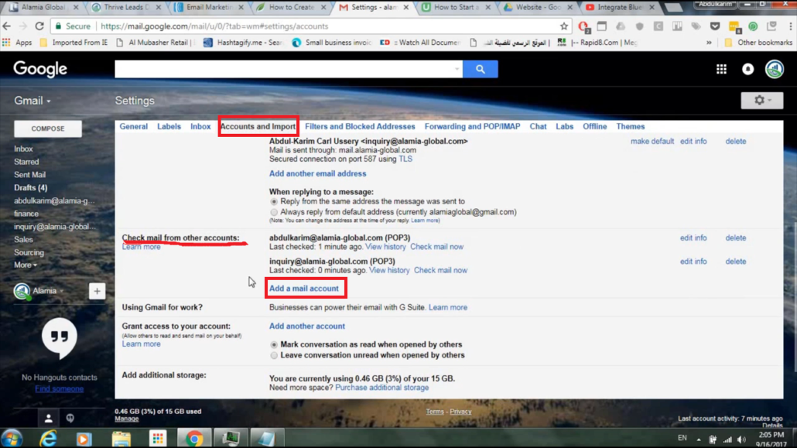This screenshot has height=448, width=797.
Task: Choose 'Leave conversation unread when opened by others'
Action: (274, 356)
